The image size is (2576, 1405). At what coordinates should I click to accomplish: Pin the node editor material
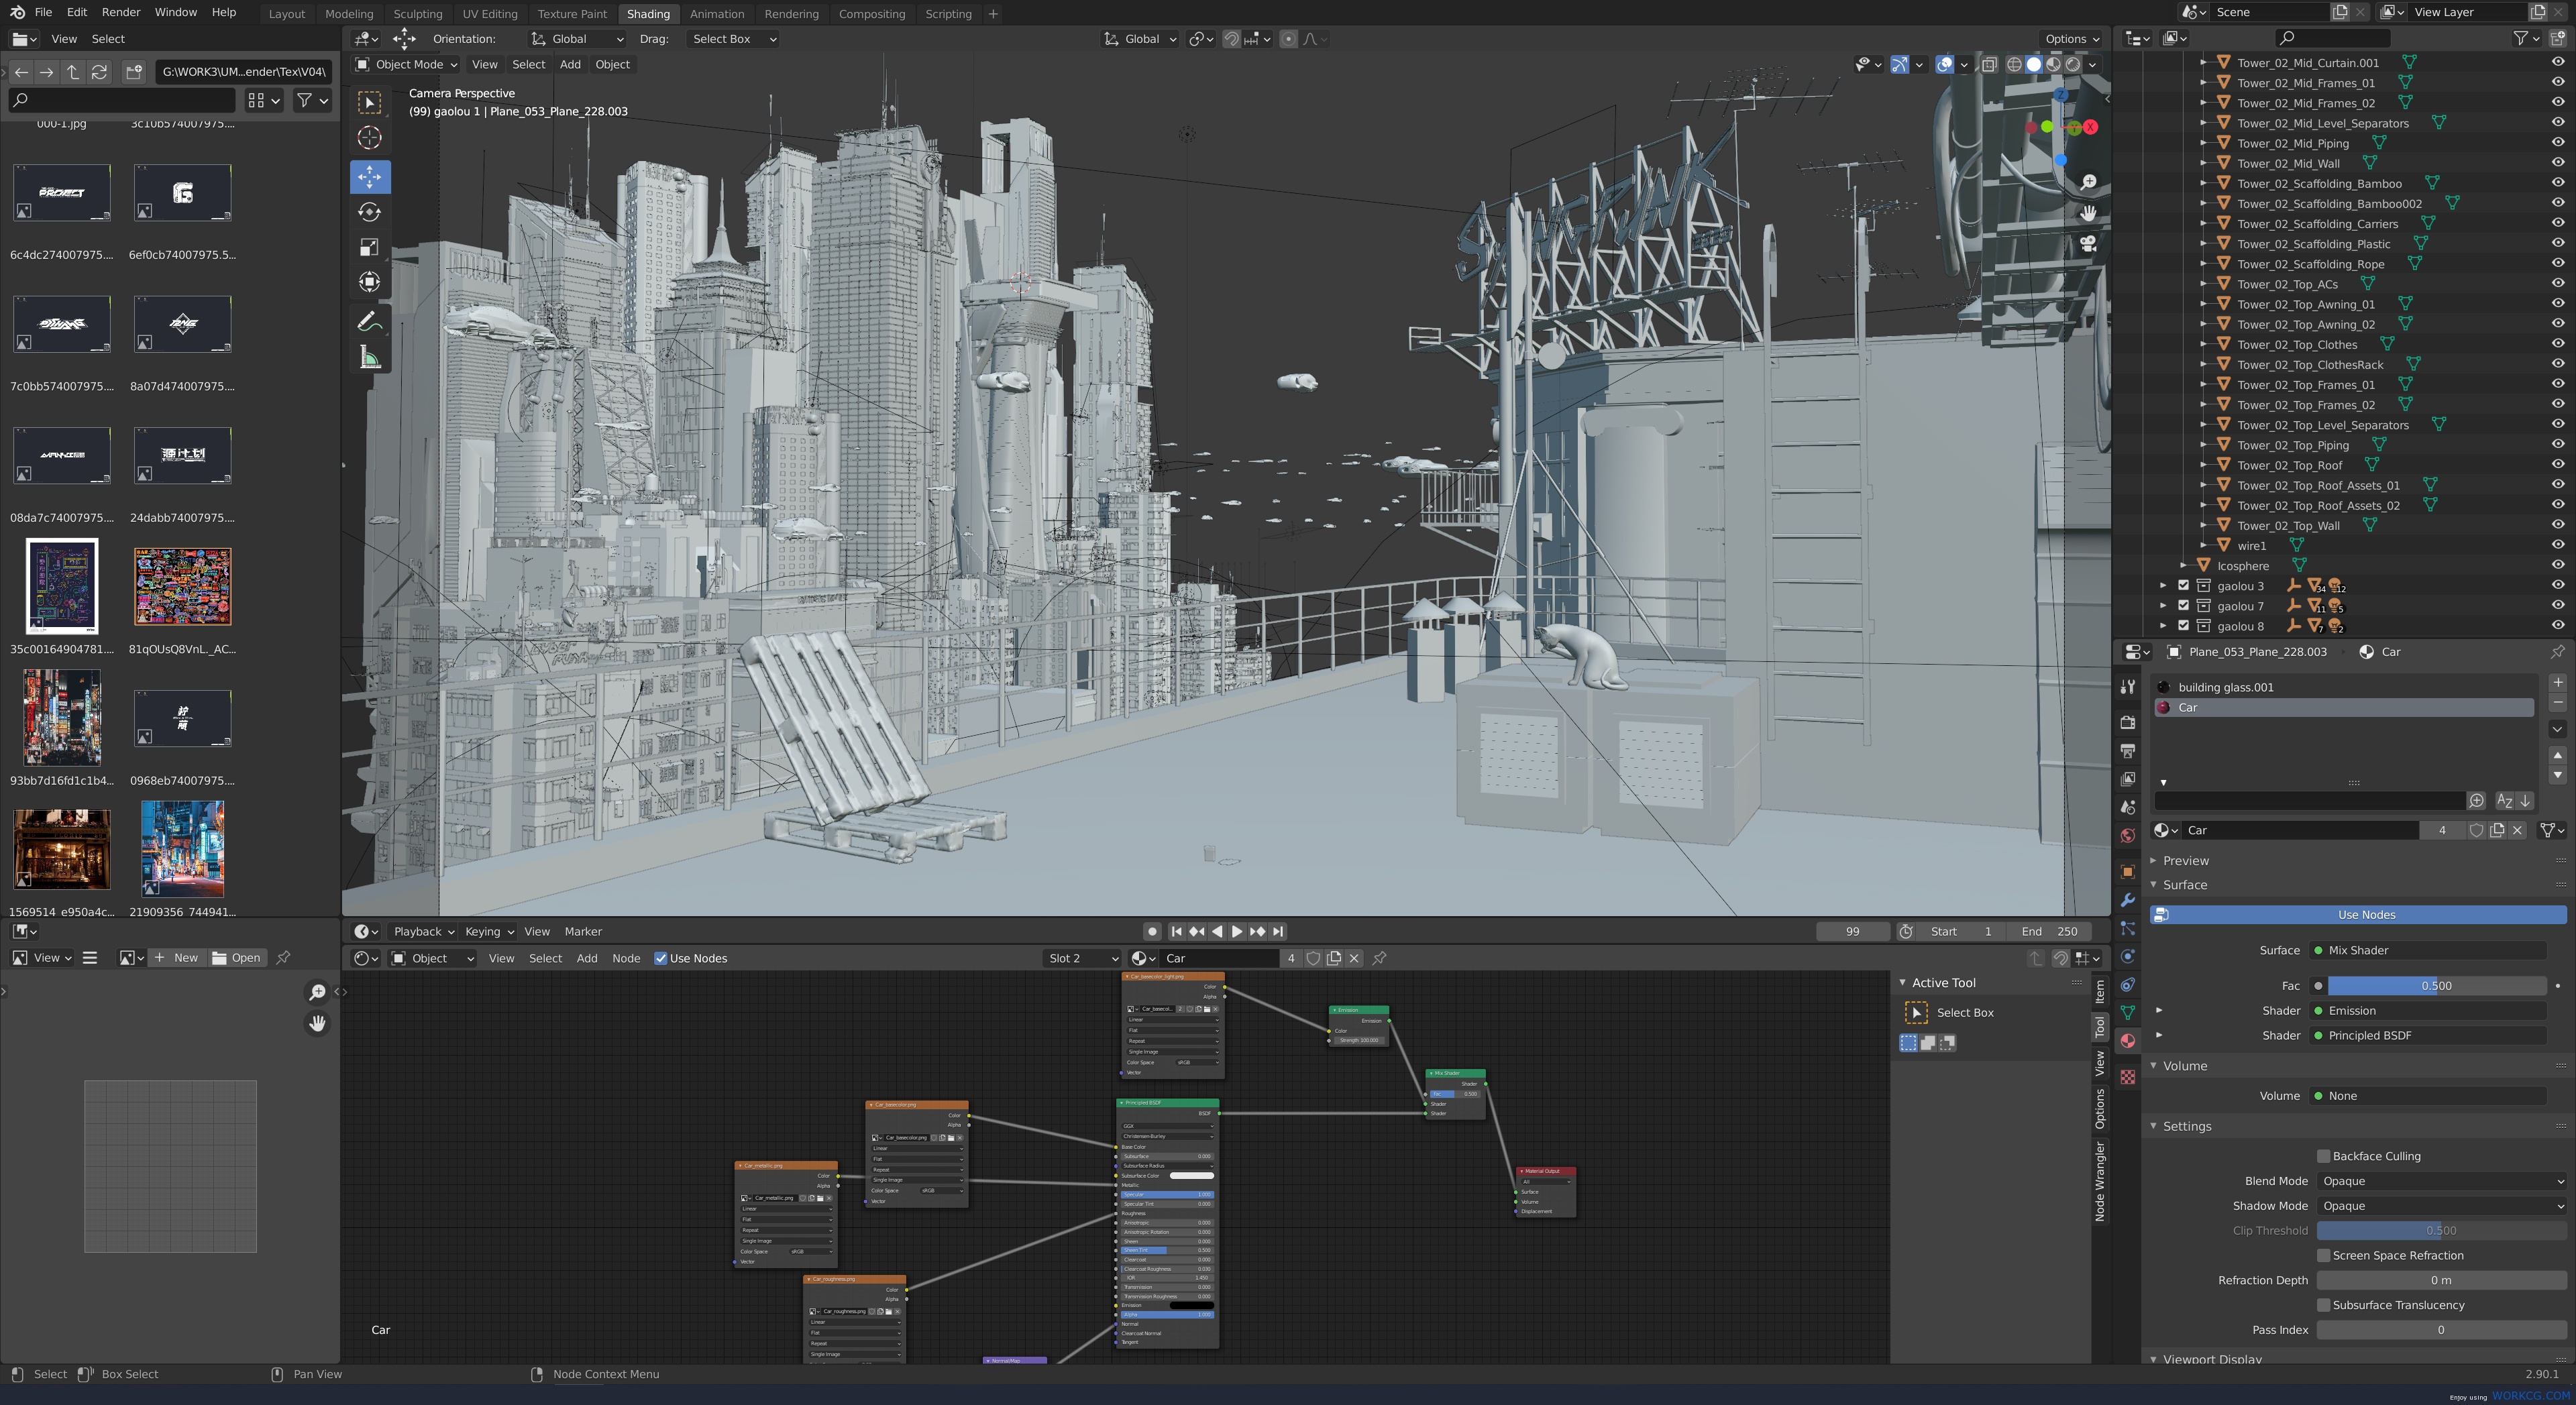pyautogui.click(x=1379, y=958)
